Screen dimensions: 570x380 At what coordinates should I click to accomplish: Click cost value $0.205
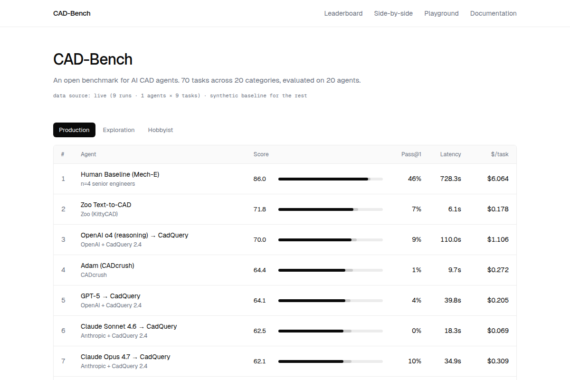tap(498, 300)
